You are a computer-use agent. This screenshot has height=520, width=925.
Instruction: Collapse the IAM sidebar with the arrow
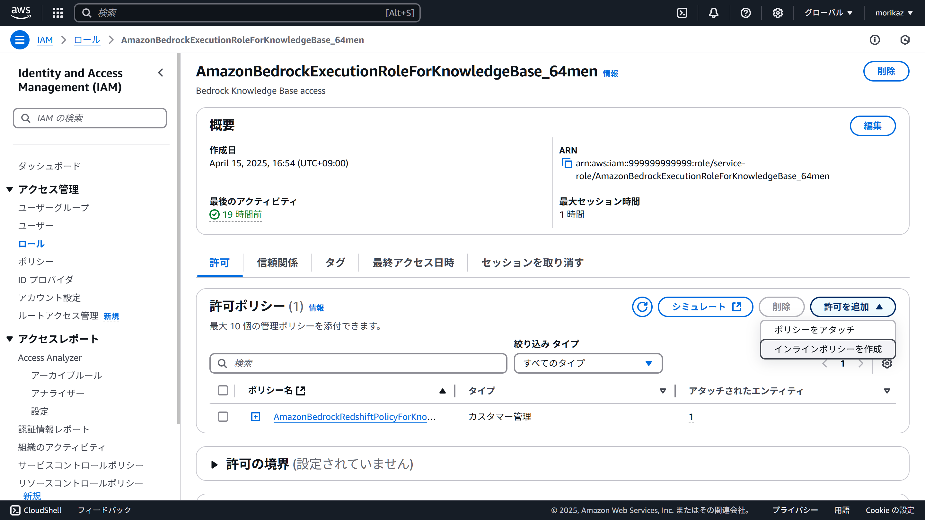point(161,73)
